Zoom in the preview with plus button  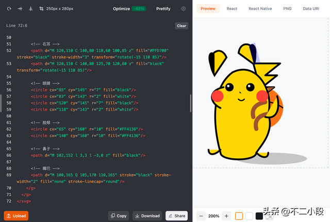click(x=226, y=216)
